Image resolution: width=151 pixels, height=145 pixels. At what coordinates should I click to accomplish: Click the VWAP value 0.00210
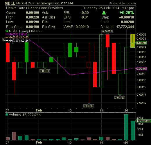pos(82,27)
